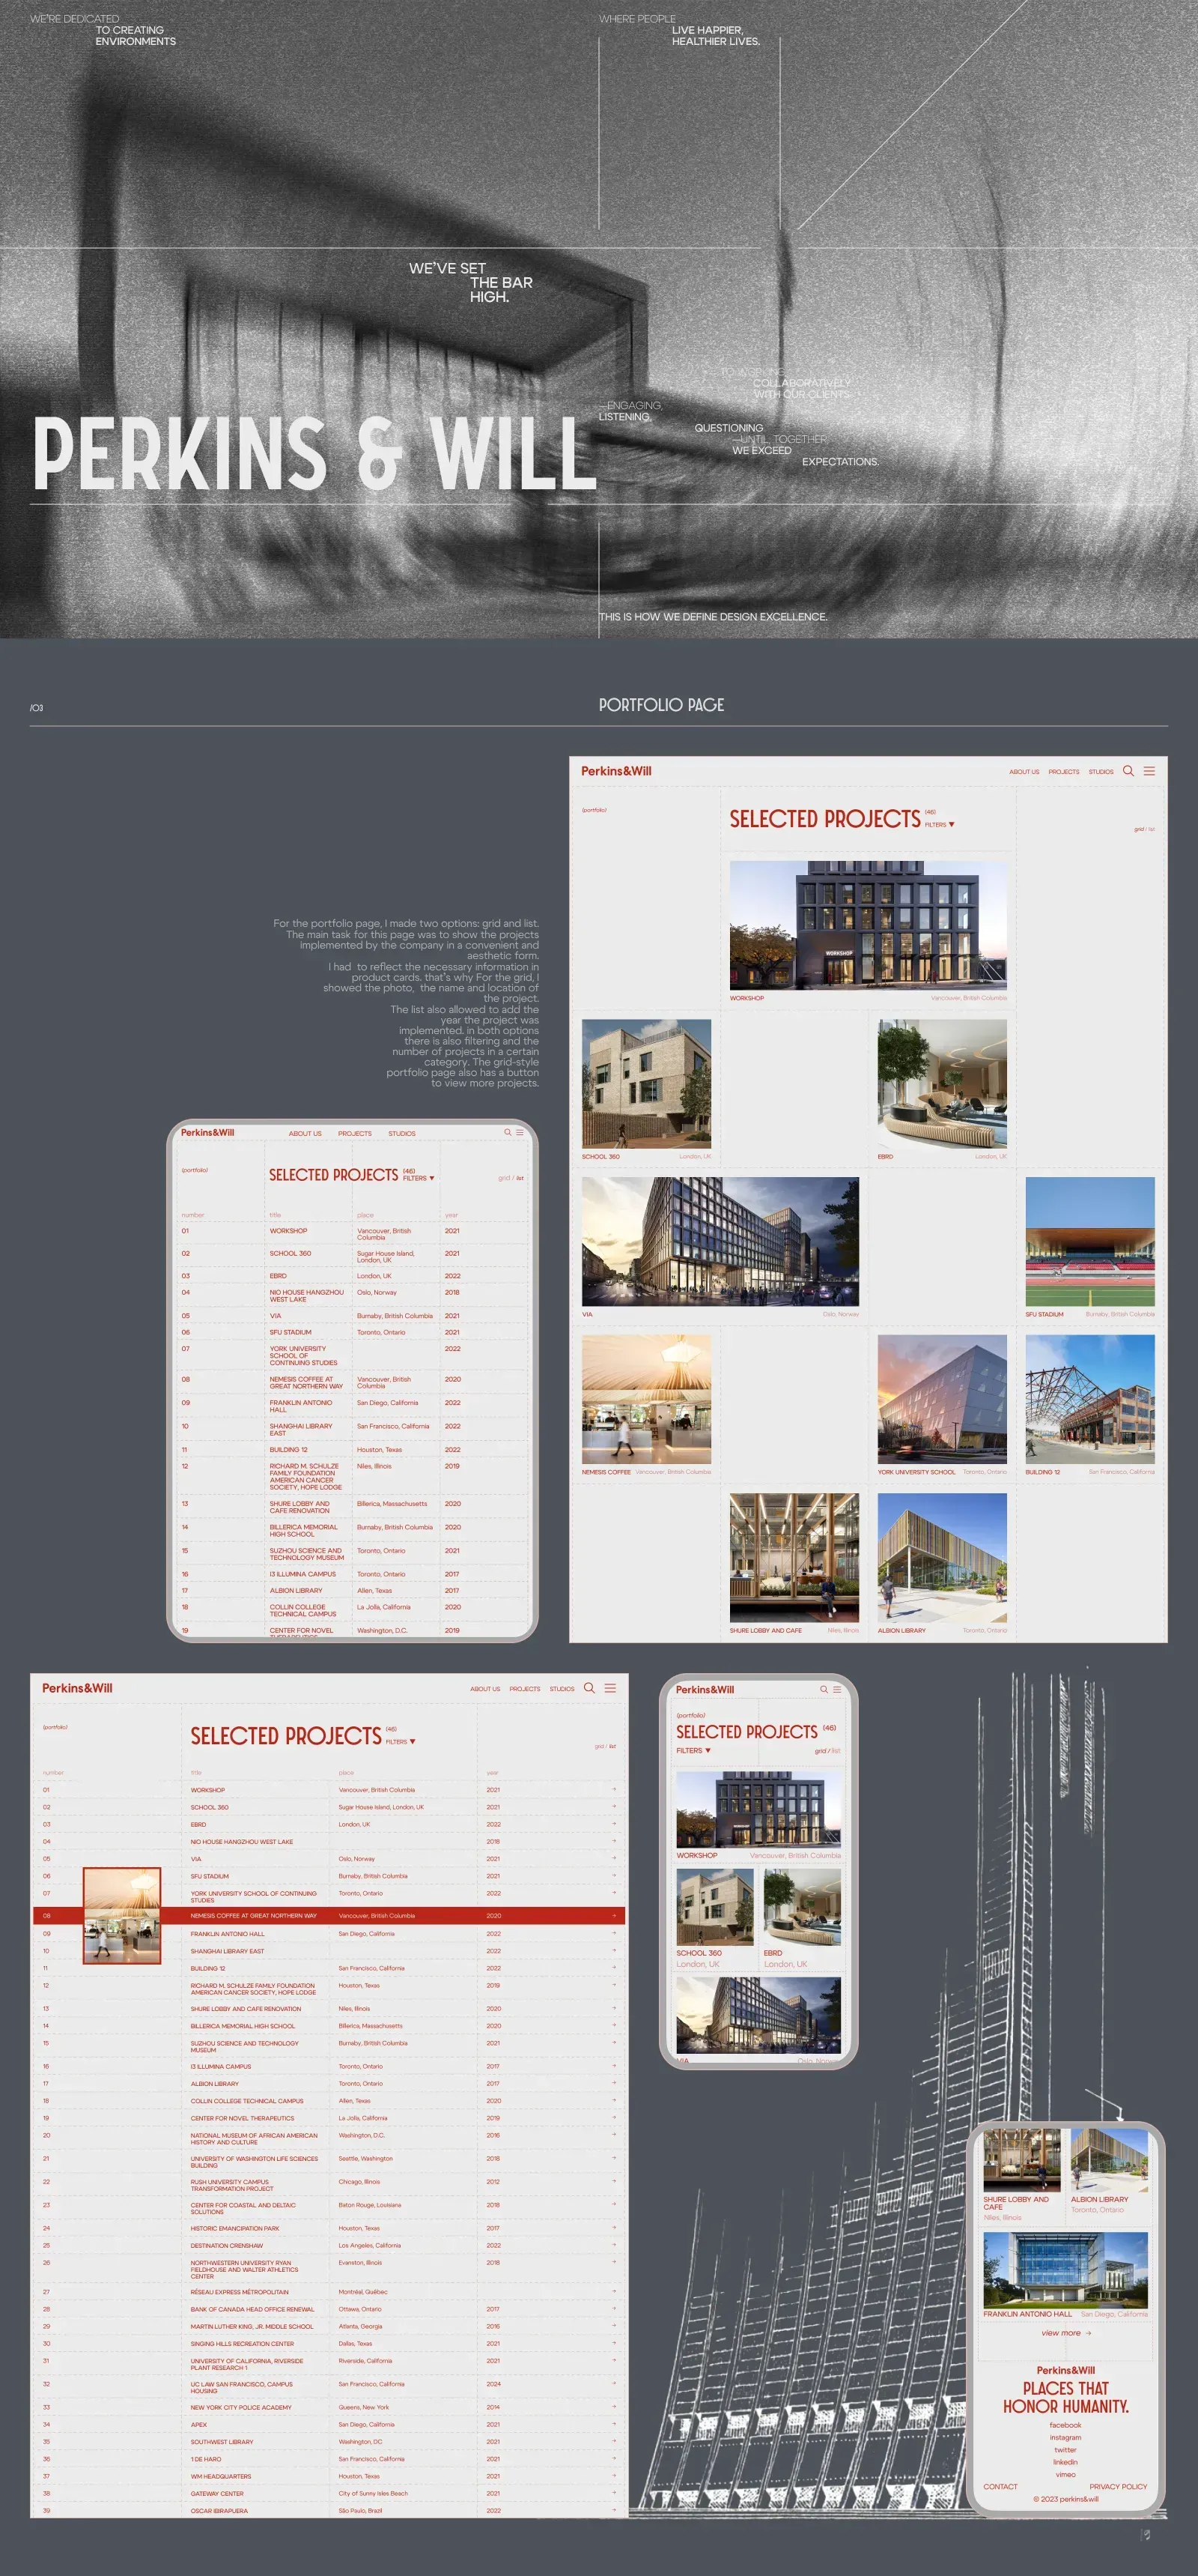1198x2576 pixels.
Task: Click row arrow for FRANKLIN ANTONIO HALL in desktop list
Action: click(x=613, y=1934)
